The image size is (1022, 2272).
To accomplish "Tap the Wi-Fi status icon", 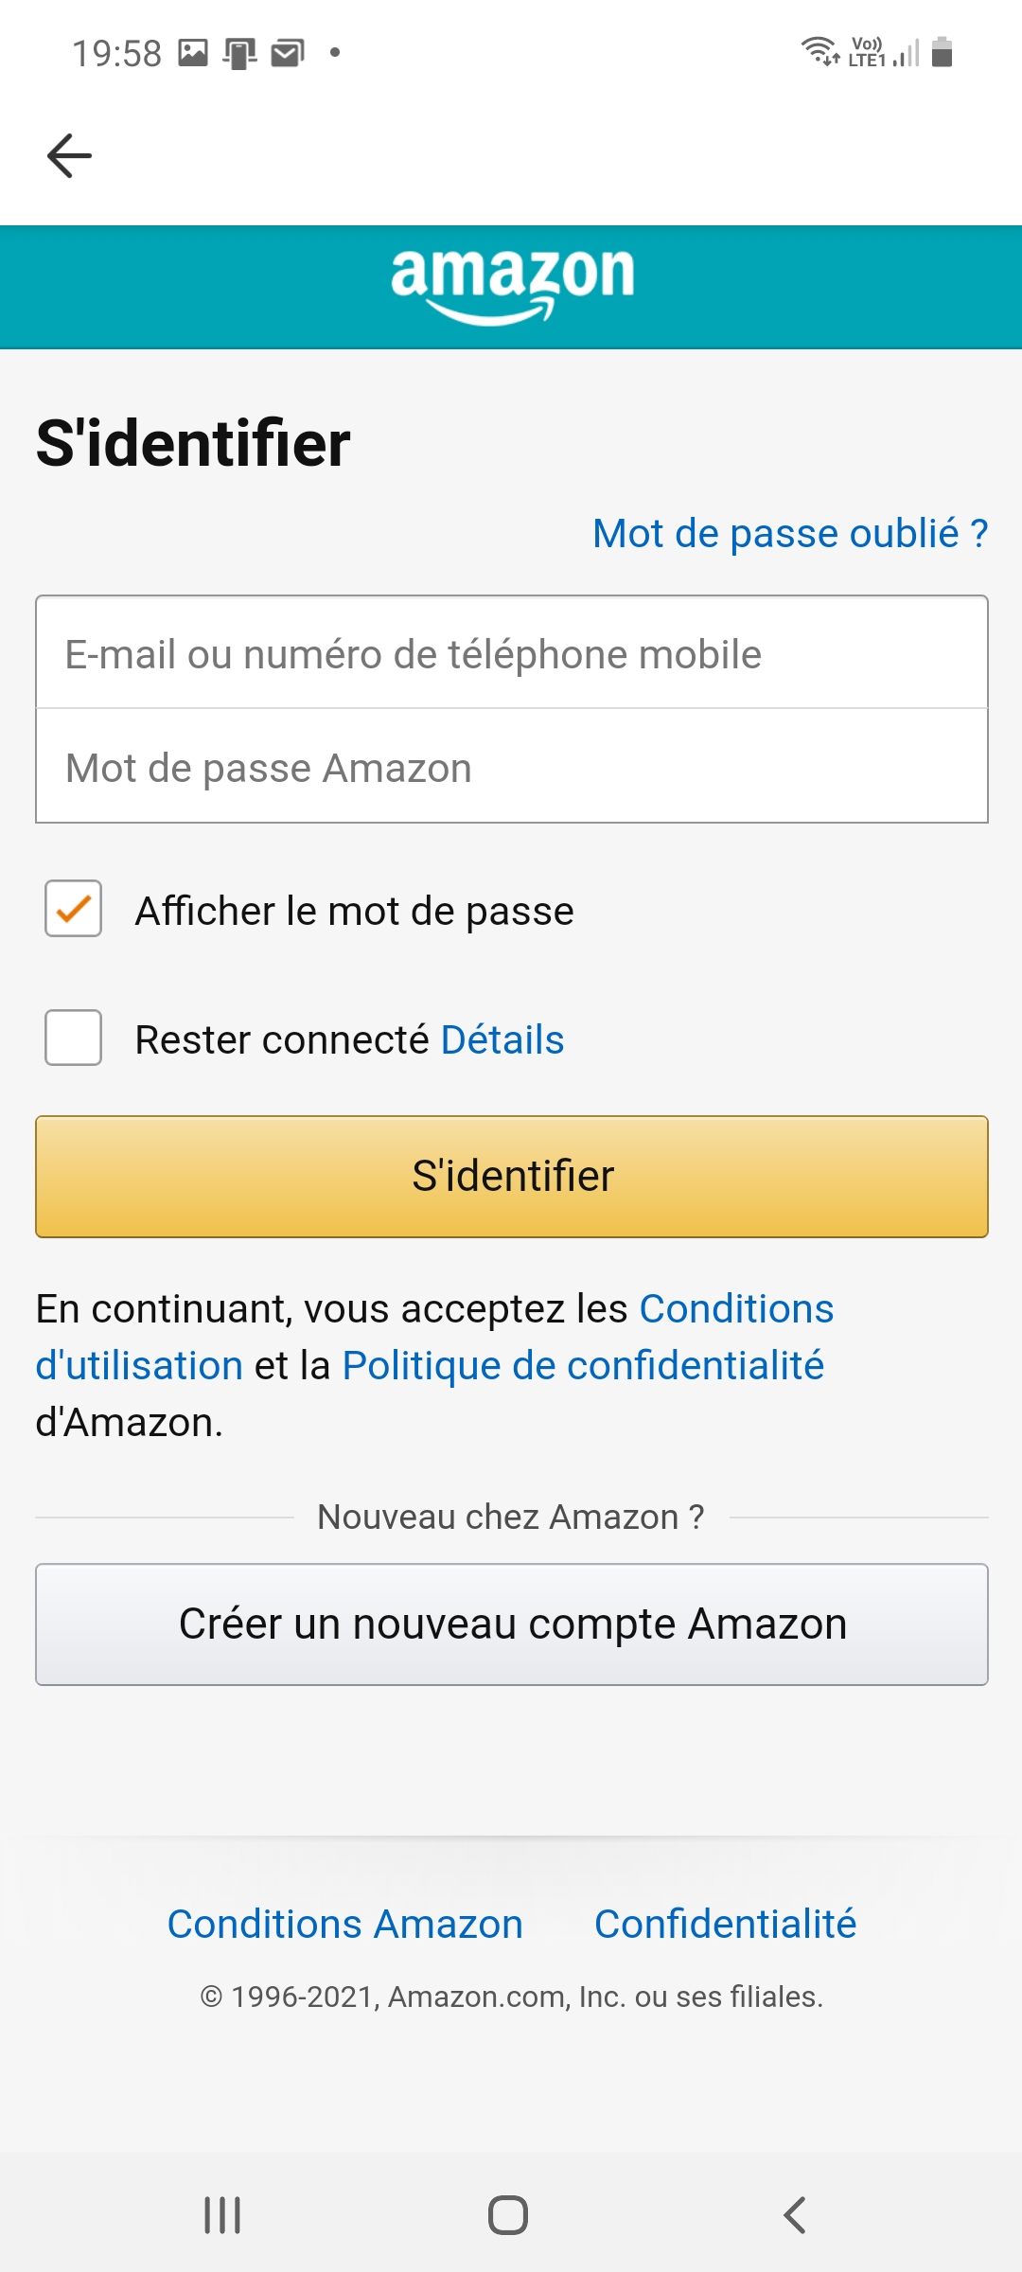I will [819, 50].
